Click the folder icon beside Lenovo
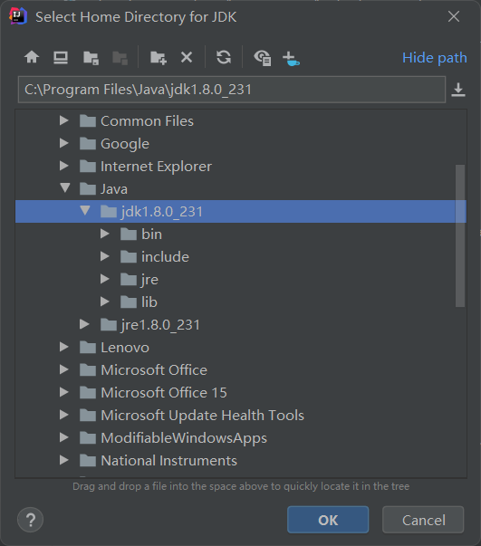The width and height of the screenshot is (481, 546). coord(88,347)
